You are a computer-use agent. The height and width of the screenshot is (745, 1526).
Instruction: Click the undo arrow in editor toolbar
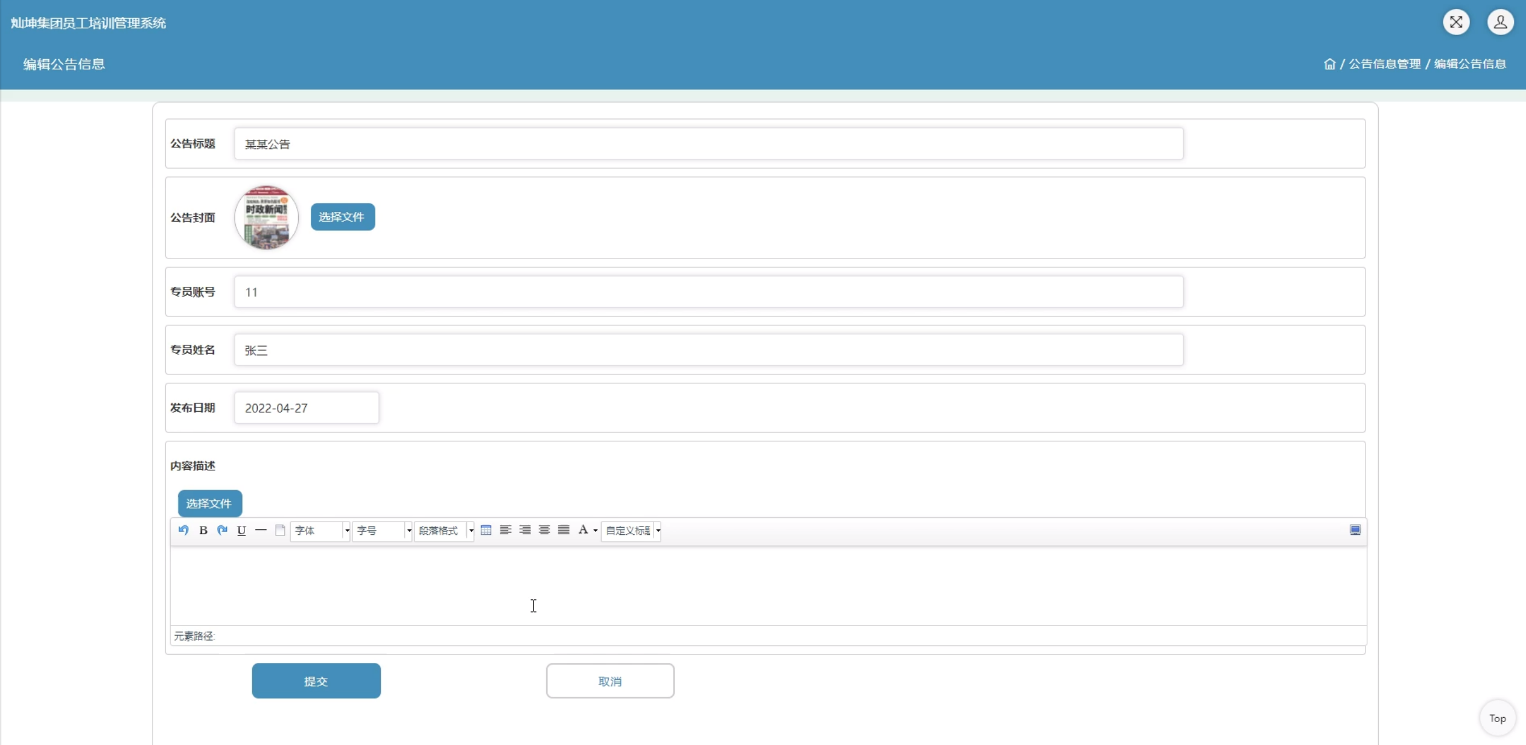point(183,530)
